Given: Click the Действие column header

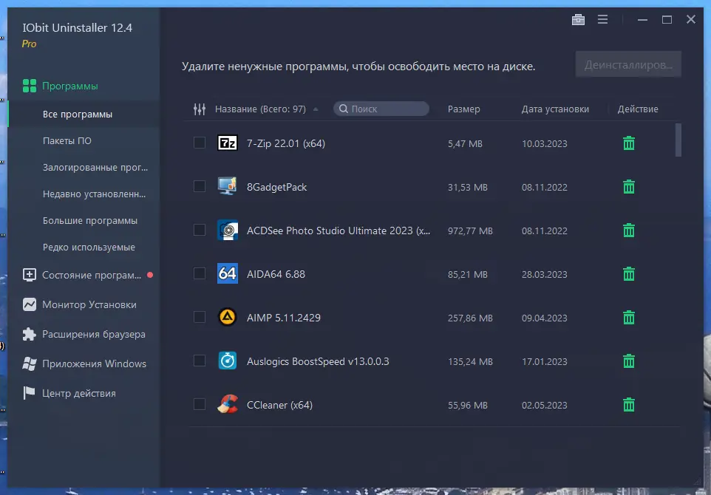Looking at the screenshot, I should [x=638, y=109].
